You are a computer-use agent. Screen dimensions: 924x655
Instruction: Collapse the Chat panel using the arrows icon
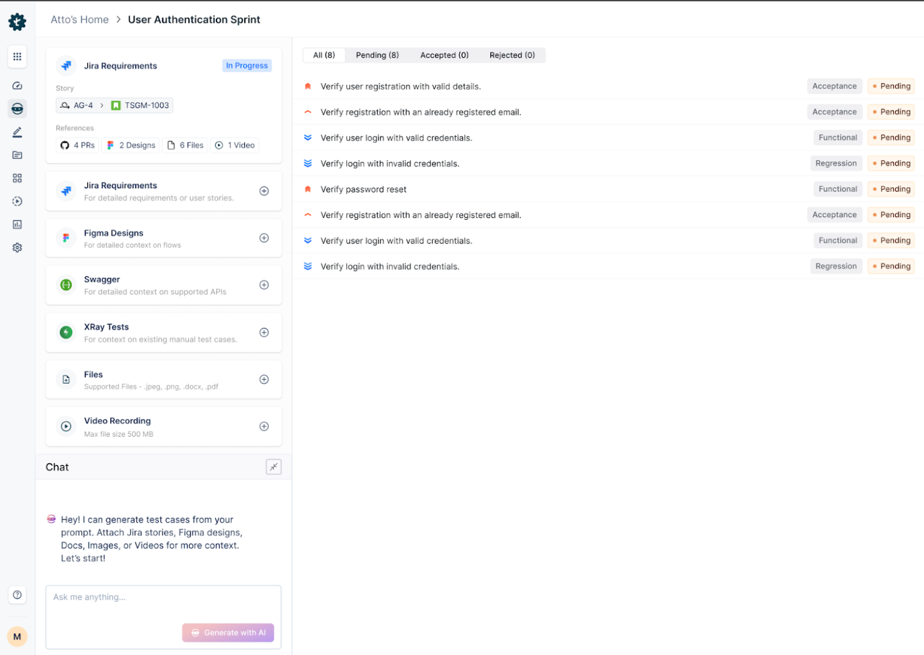(274, 467)
